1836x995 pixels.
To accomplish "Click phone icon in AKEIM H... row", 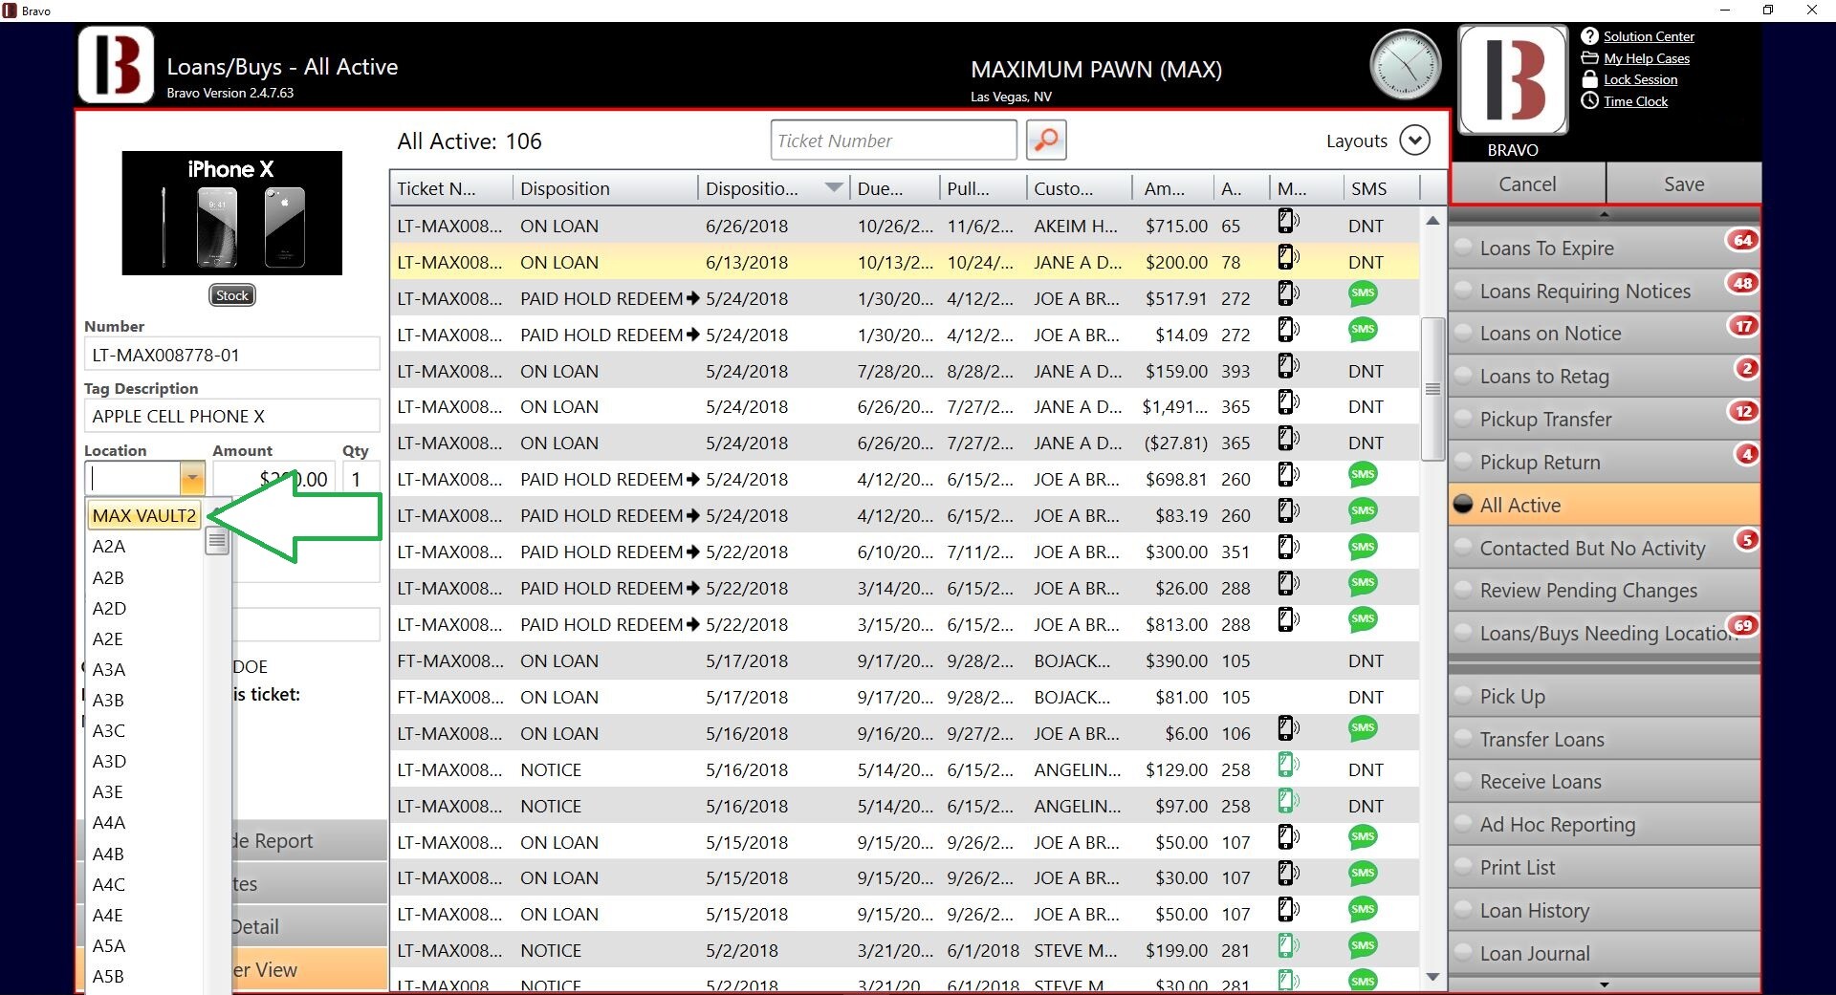I will click(x=1288, y=222).
